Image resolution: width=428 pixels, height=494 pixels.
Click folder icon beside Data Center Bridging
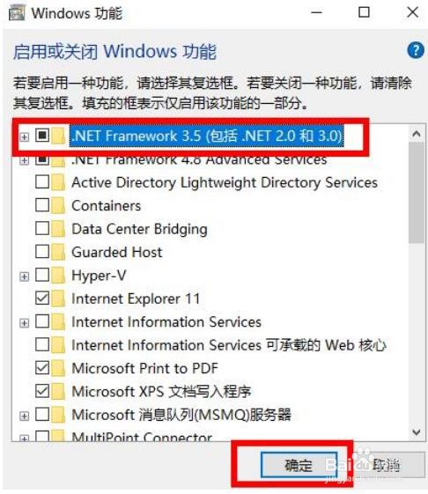58,229
